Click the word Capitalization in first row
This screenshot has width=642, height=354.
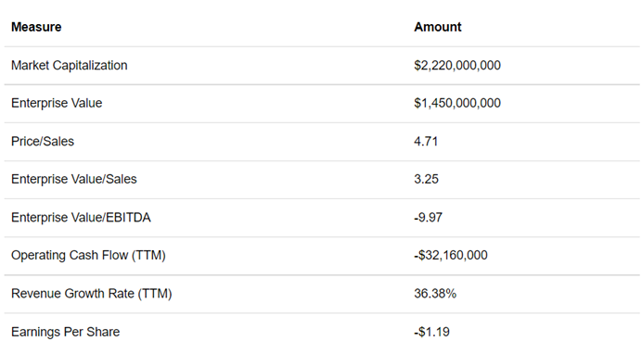(x=90, y=66)
